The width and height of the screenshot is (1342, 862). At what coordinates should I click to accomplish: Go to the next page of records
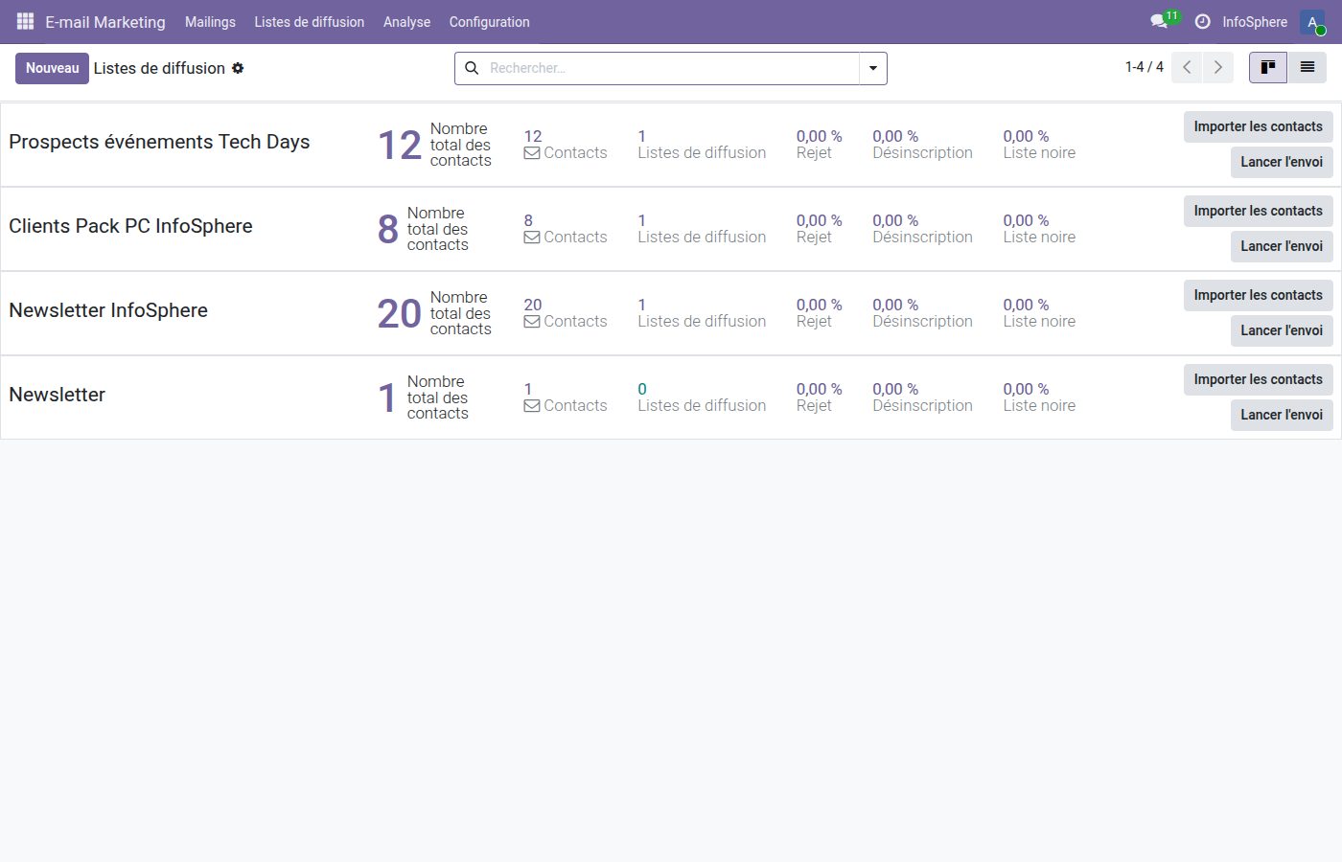coord(1217,67)
